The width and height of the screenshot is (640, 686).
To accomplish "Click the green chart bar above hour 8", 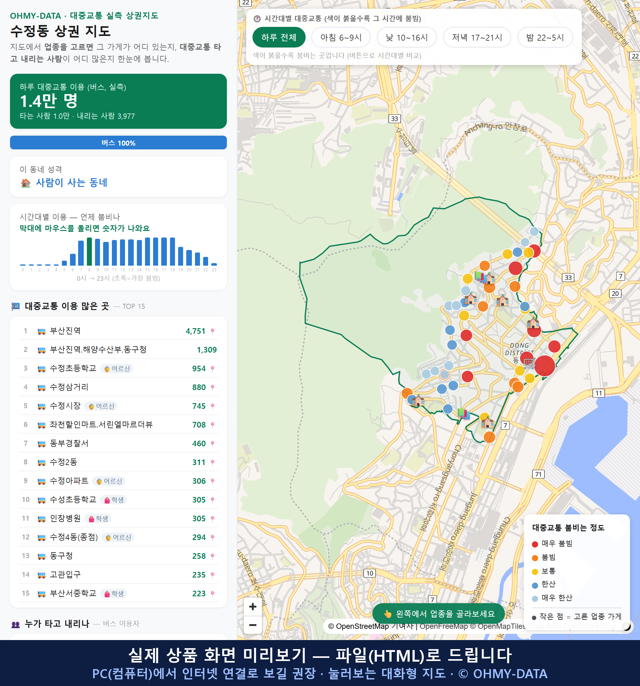I will coord(89,251).
